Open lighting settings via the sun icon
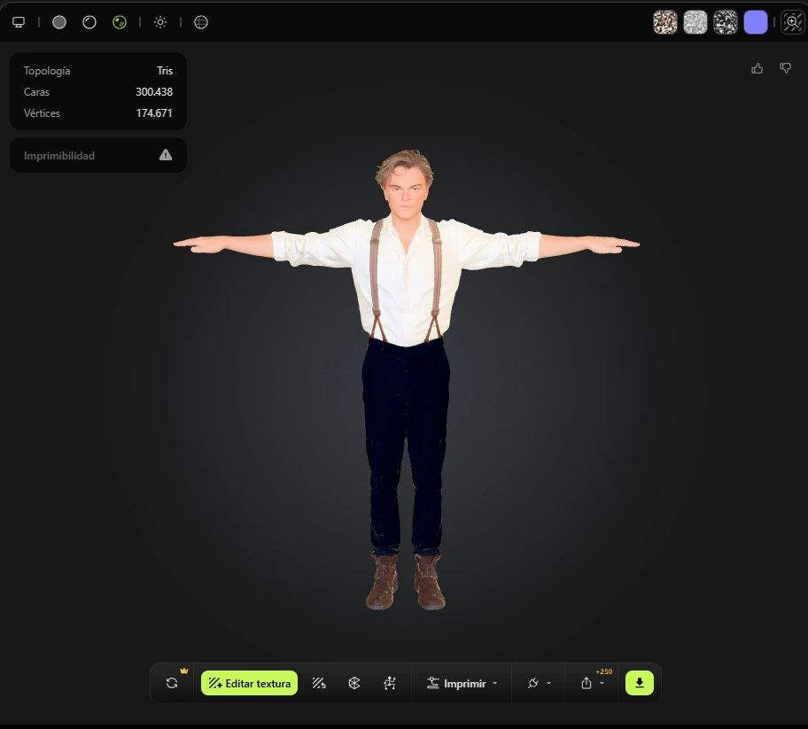Screen dimensions: 808x729 coord(160,22)
